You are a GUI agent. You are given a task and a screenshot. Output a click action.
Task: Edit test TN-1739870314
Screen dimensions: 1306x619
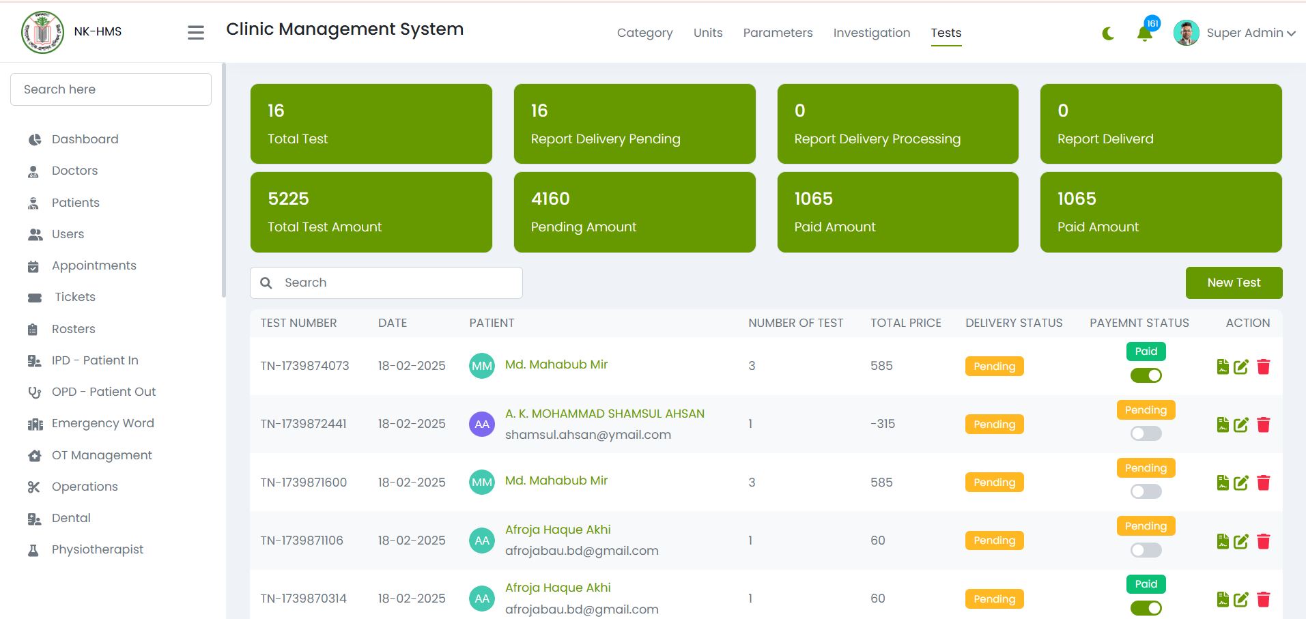(1241, 599)
